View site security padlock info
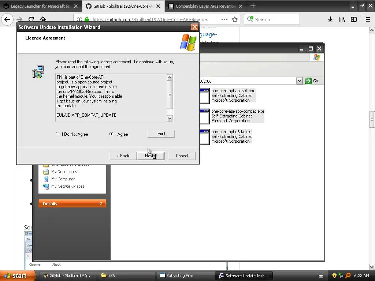The image size is (375, 281). click(87, 19)
